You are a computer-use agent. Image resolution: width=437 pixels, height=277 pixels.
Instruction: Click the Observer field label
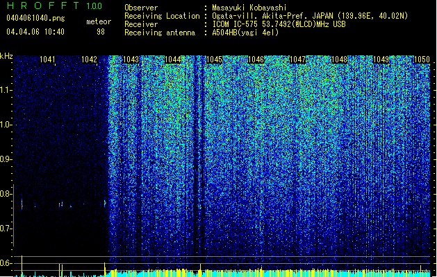(141, 8)
